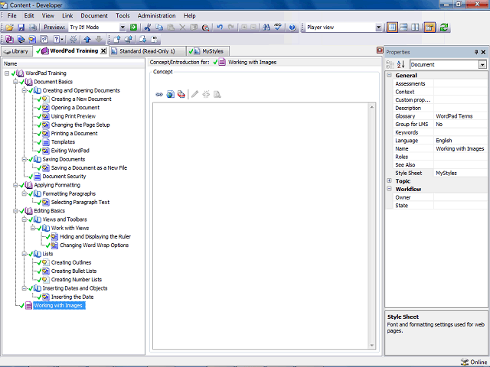Toggle the Properties pane toolbar button
This screenshot has height=367, width=490.
(x=430, y=28)
